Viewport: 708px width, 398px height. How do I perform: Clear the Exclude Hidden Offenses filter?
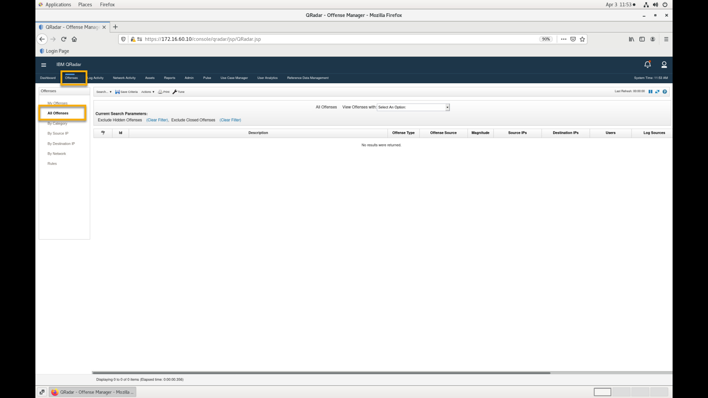click(157, 120)
